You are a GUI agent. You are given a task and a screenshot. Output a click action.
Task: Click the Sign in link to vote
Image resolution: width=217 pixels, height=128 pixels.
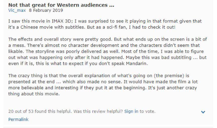point(131,111)
